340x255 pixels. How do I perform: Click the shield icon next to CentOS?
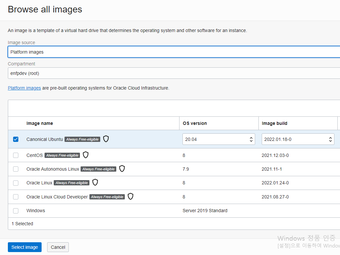click(x=85, y=155)
